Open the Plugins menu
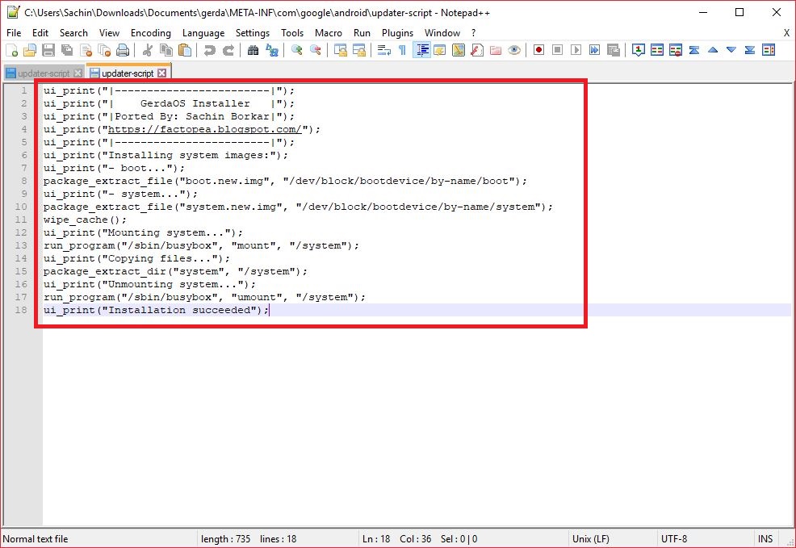This screenshot has height=548, width=796. tap(397, 33)
